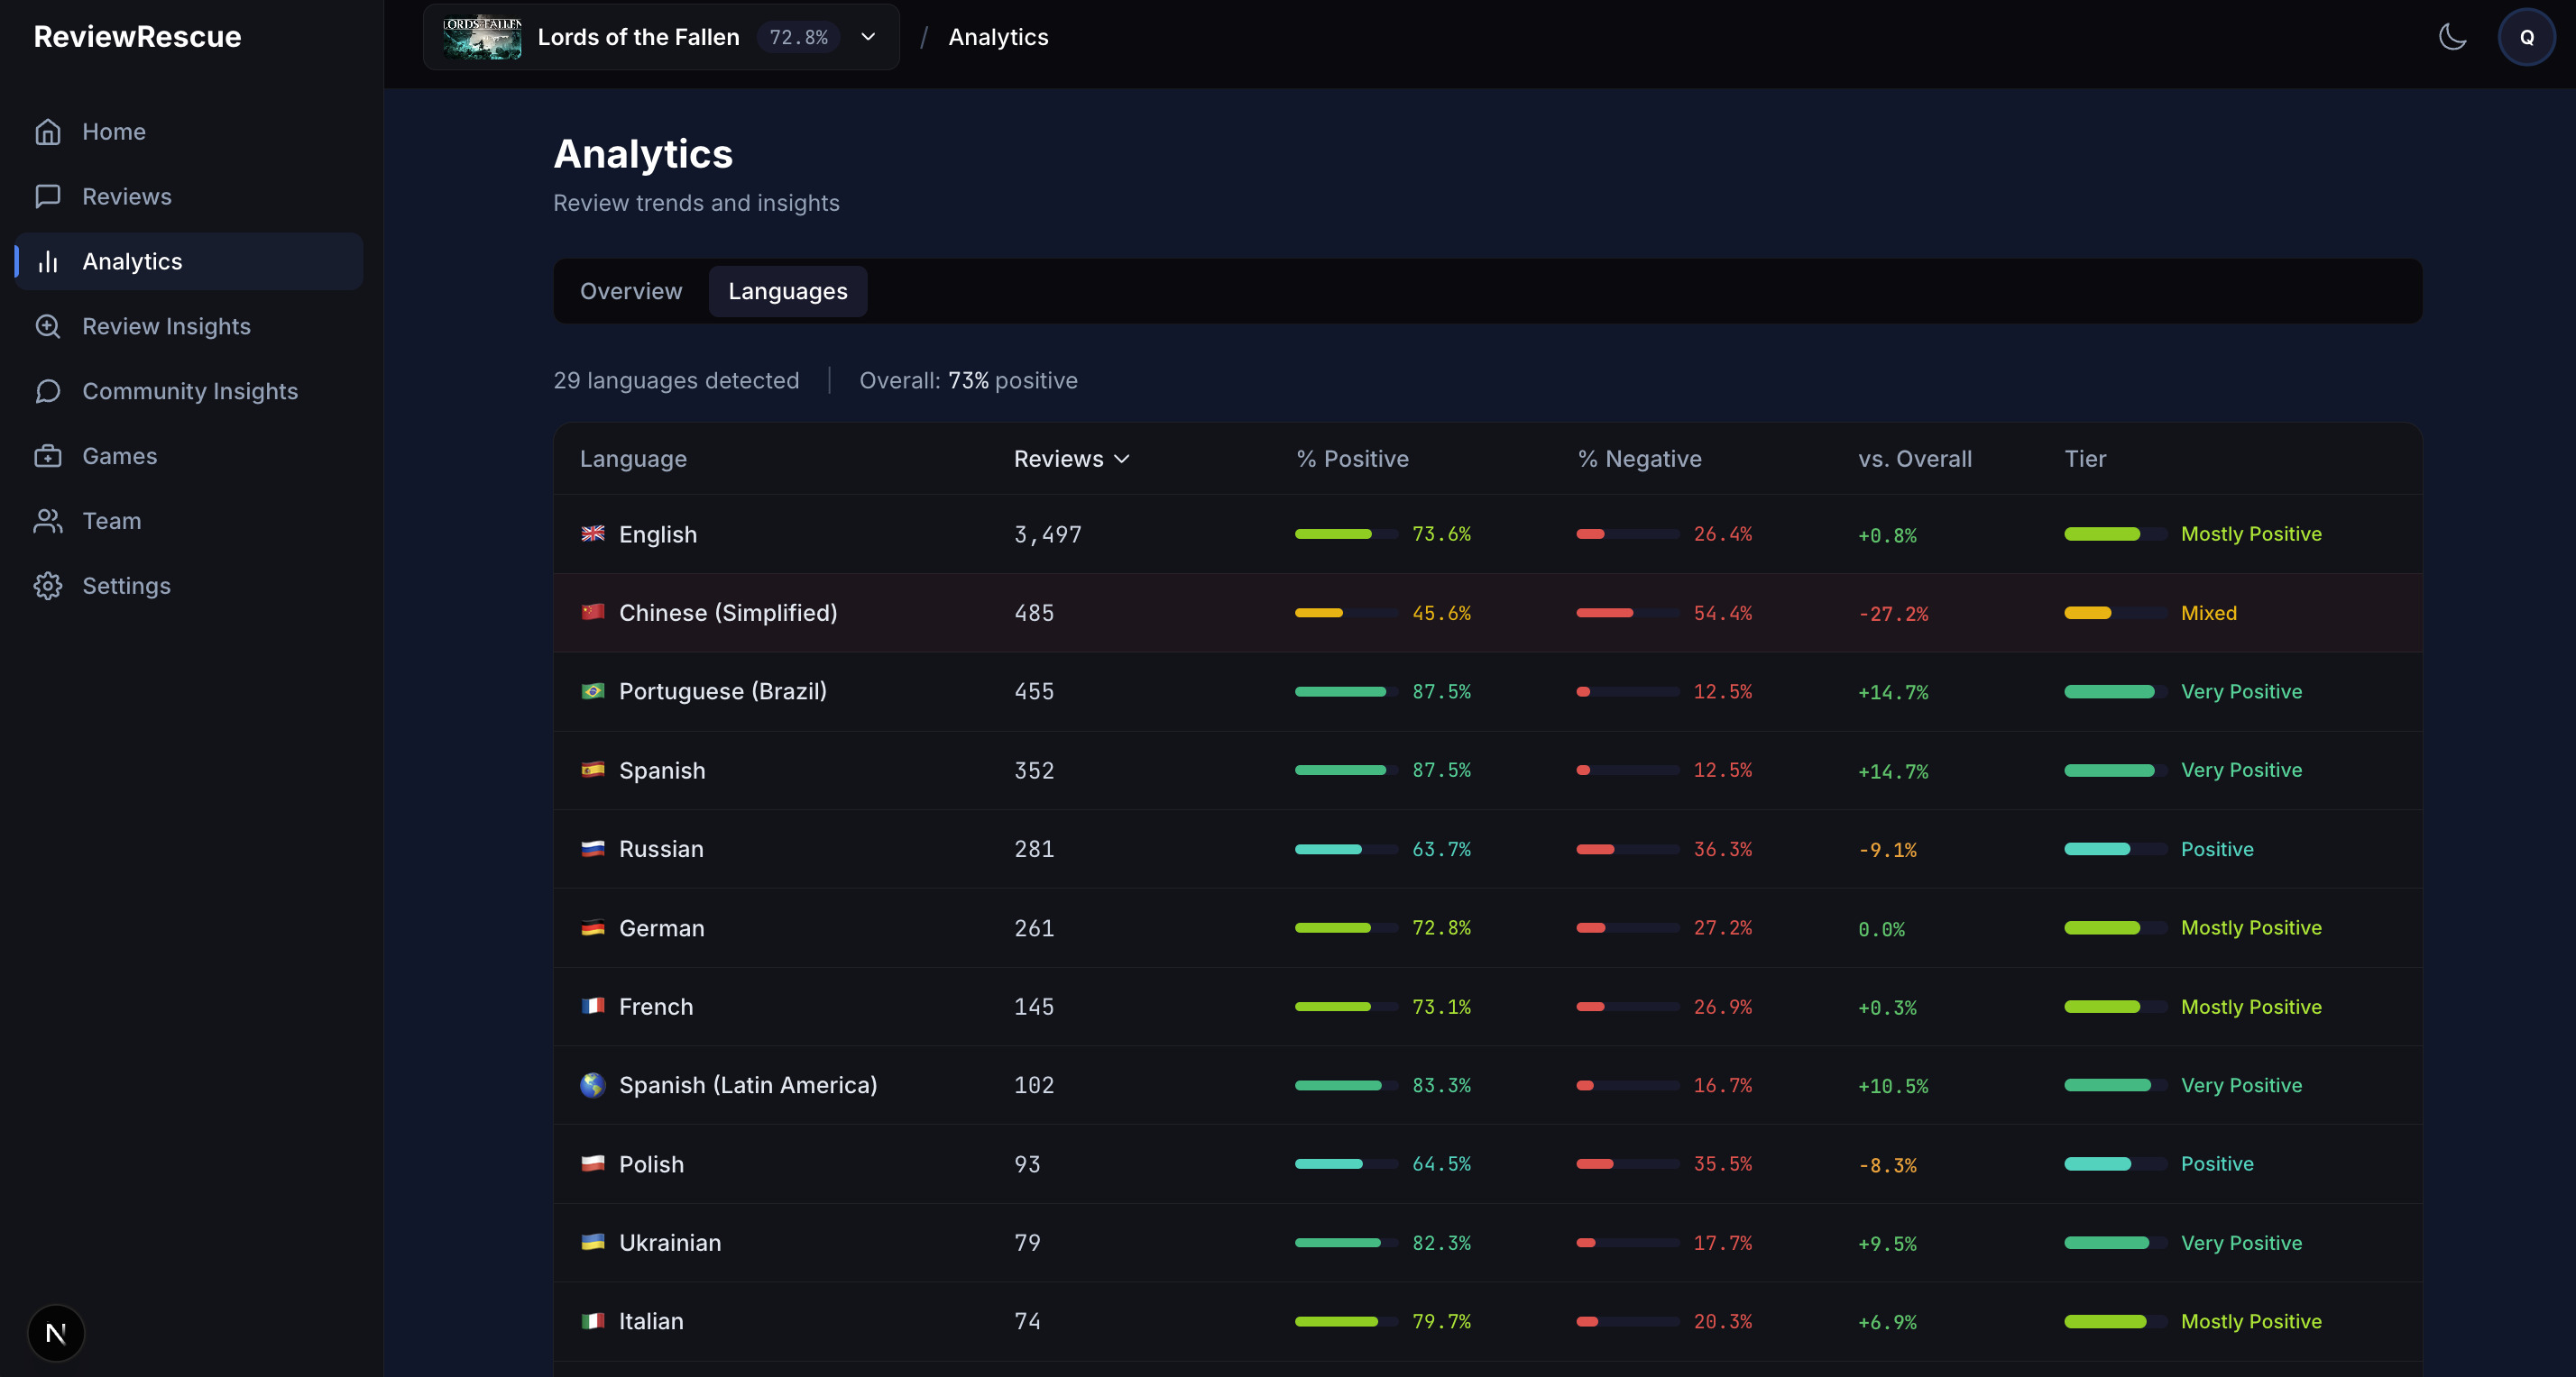
Task: Click the % Positive column header
Action: pyautogui.click(x=1352, y=459)
